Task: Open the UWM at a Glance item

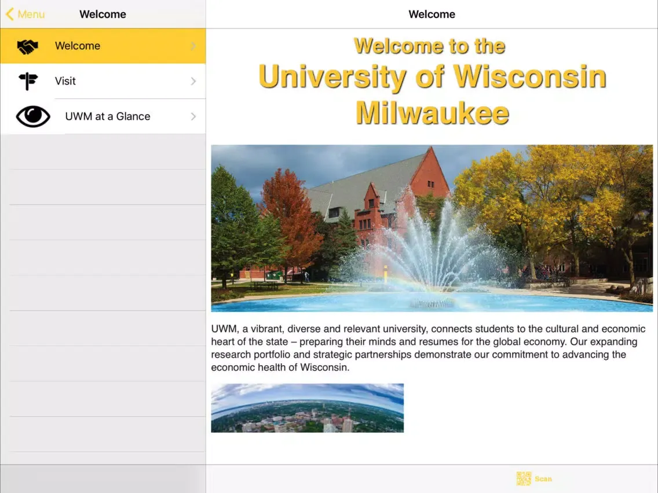Action: pos(103,116)
